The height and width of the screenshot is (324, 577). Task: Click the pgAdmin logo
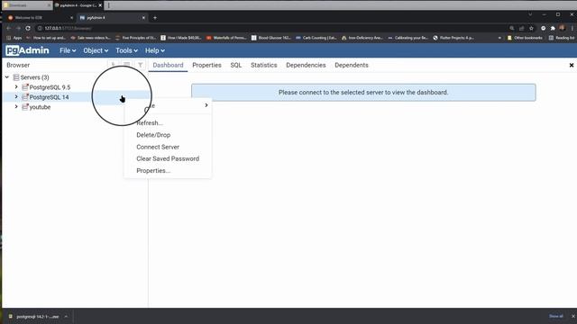coord(27,50)
